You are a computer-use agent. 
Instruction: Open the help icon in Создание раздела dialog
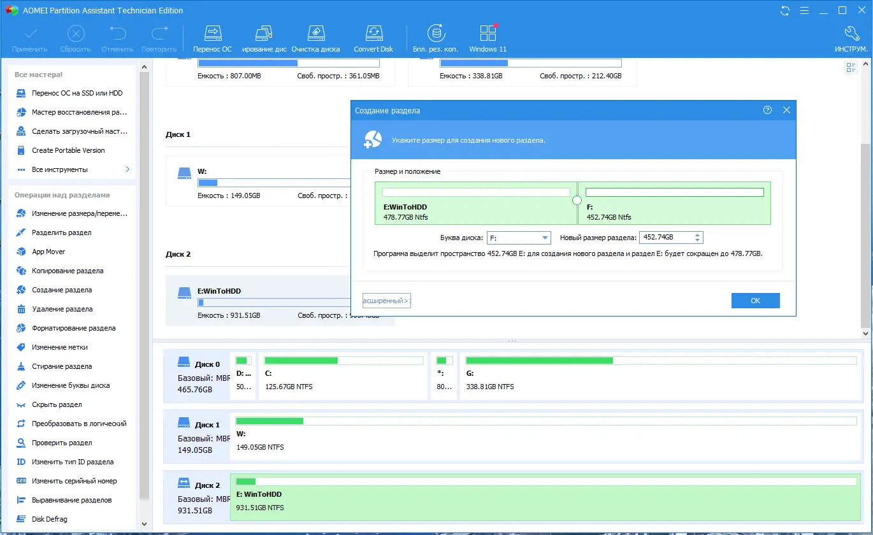pos(767,110)
